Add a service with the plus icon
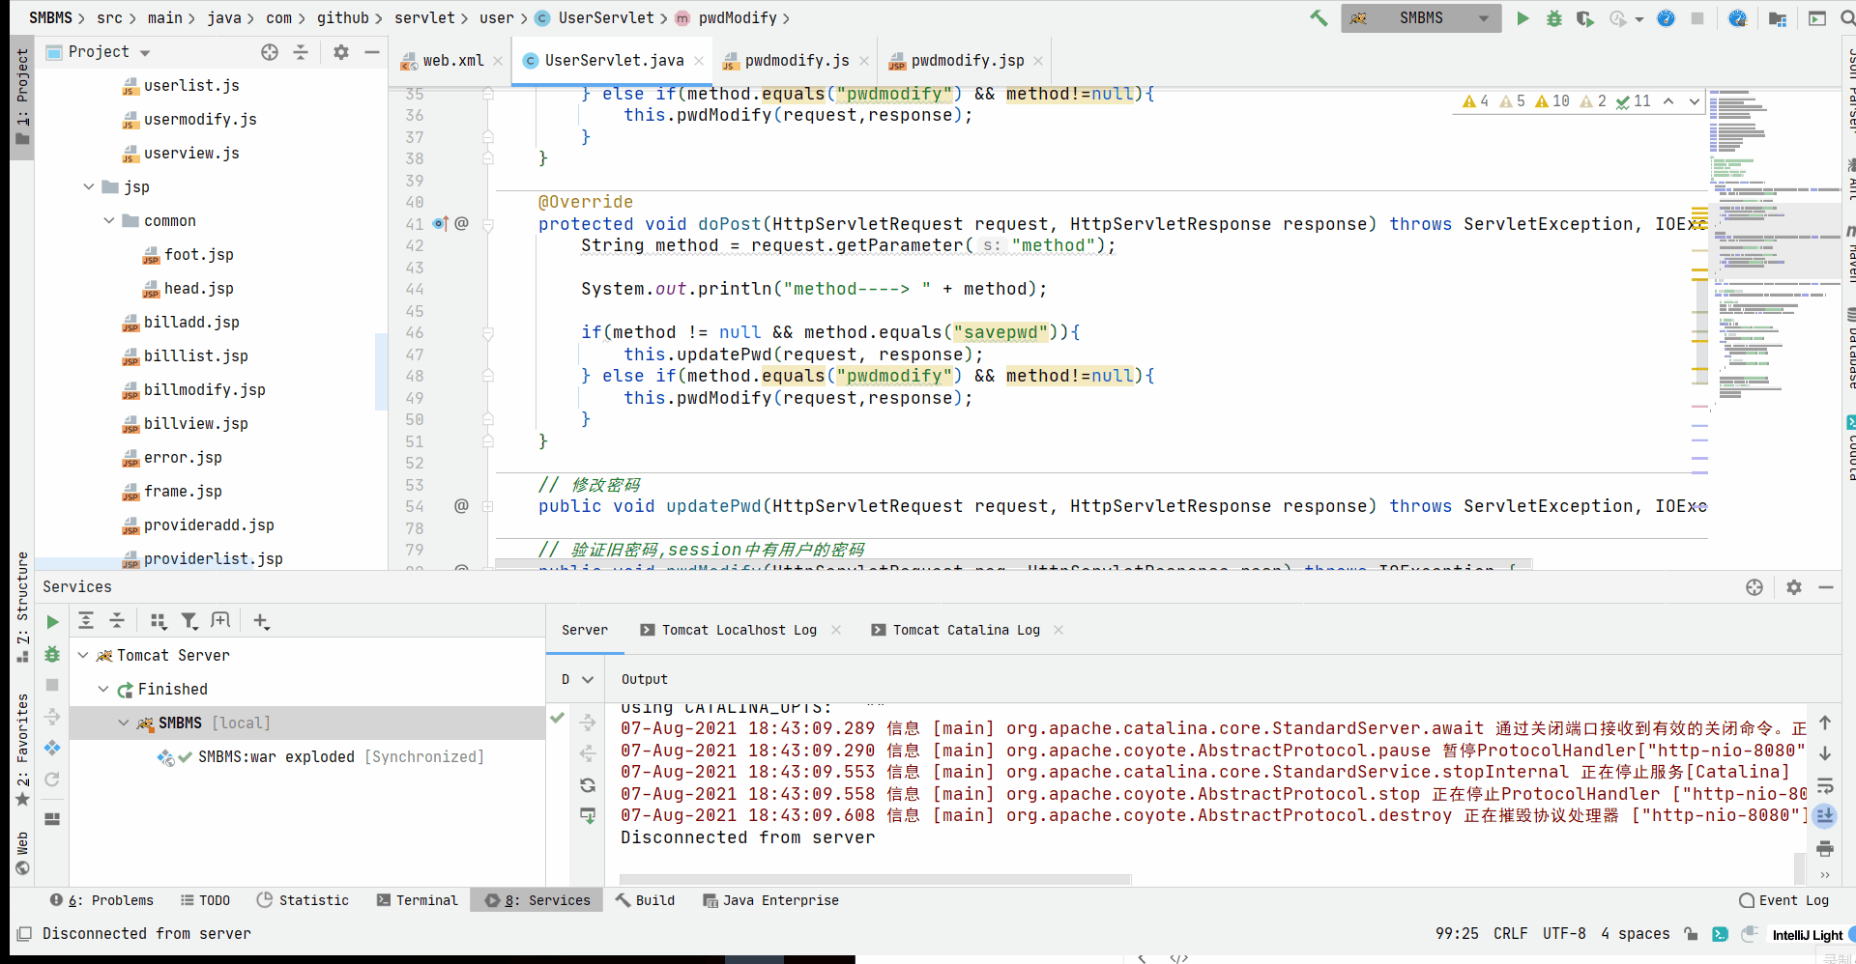The width and height of the screenshot is (1856, 964). [x=261, y=621]
